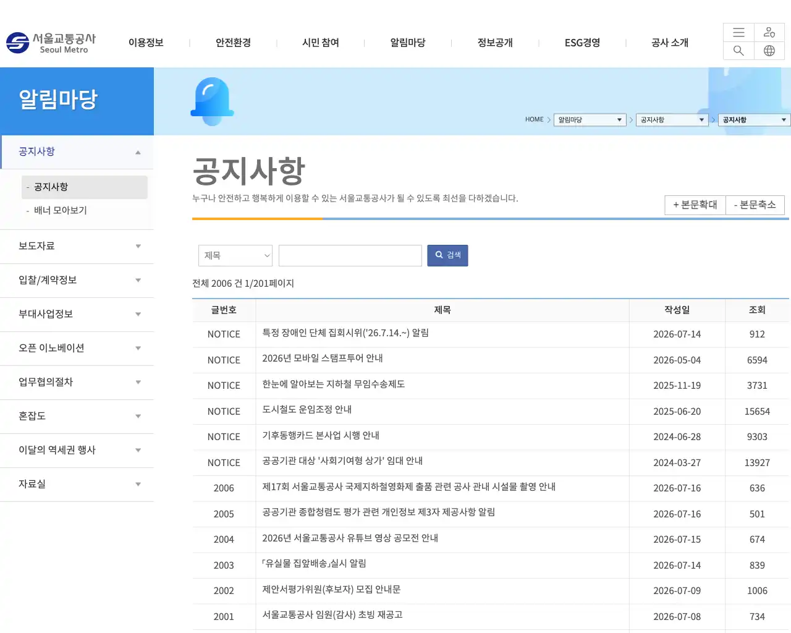The height and width of the screenshot is (633, 791).
Task: Click date cell 2024-03-27
Action: 677,463
